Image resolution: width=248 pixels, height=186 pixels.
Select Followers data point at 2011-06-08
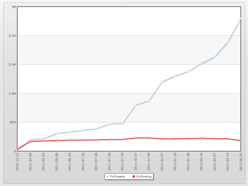(57, 133)
